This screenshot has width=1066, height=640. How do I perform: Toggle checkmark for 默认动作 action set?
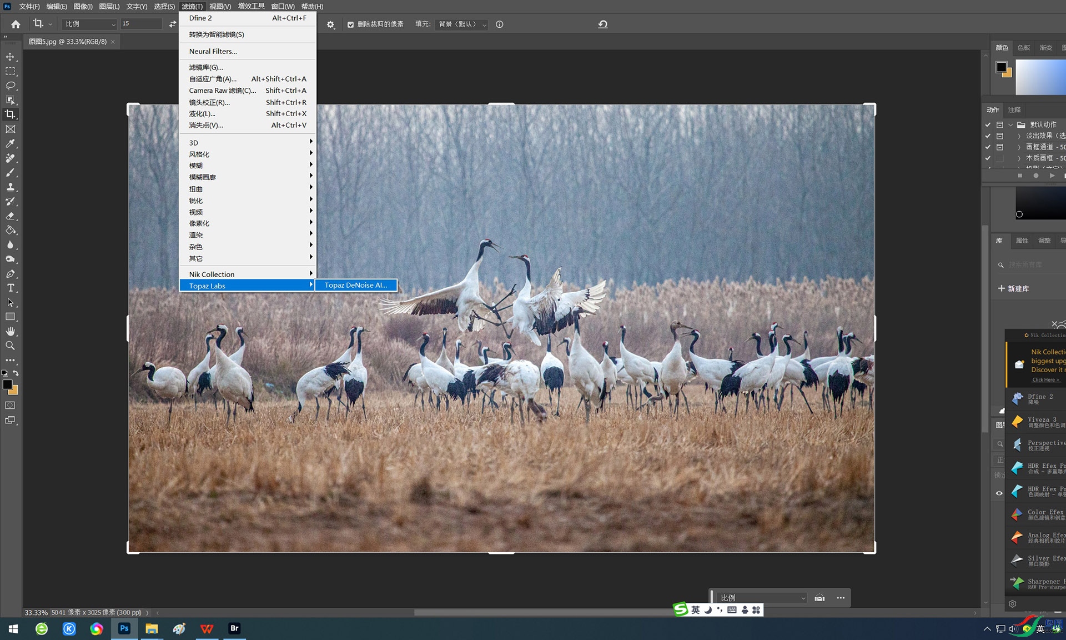(988, 125)
